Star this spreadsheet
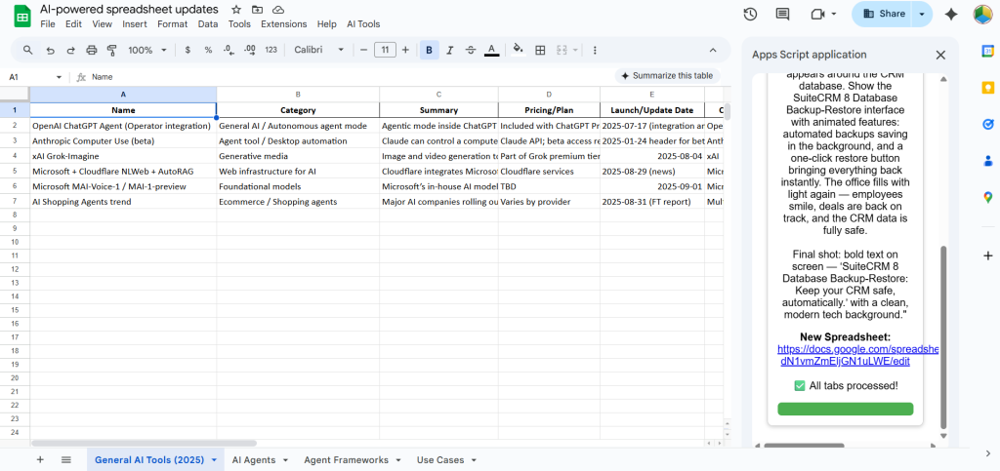The image size is (1000, 471). click(236, 10)
